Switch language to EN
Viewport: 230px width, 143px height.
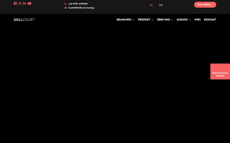pos(161,5)
